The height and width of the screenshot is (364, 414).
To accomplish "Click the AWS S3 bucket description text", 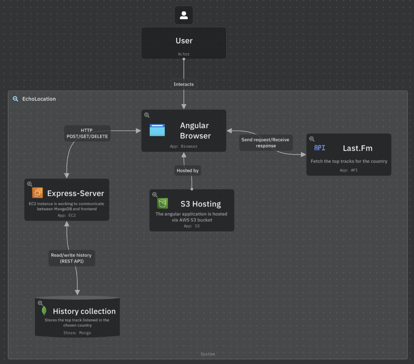I will click(191, 217).
